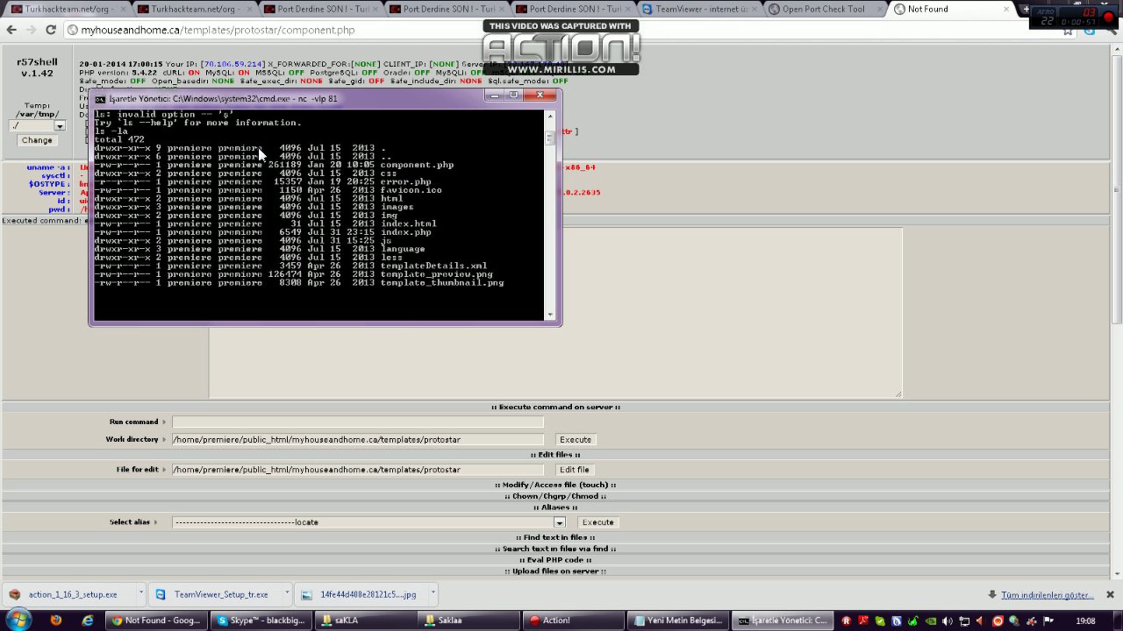The height and width of the screenshot is (631, 1123).
Task: Open the saKLA taskbar button
Action: pyautogui.click(x=366, y=620)
